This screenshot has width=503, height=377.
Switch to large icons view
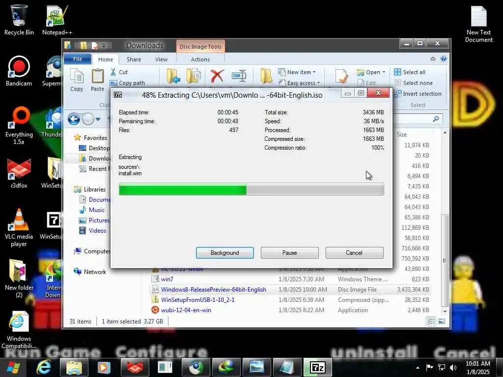pyautogui.click(x=442, y=321)
